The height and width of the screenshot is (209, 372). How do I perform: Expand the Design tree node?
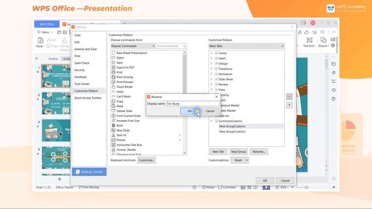212,63
